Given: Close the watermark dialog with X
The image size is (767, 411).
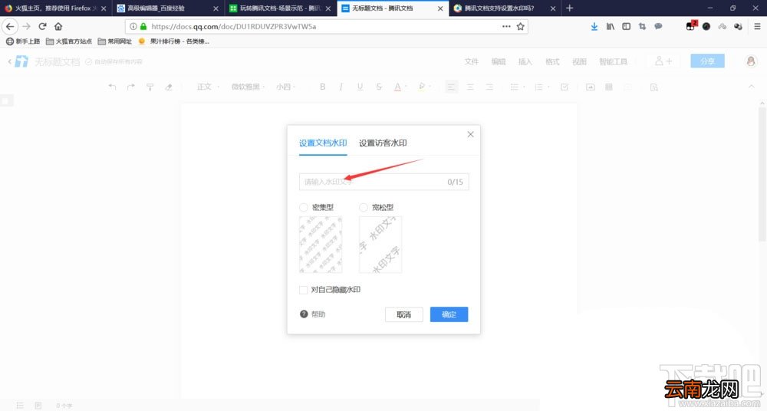Looking at the screenshot, I should tap(471, 134).
